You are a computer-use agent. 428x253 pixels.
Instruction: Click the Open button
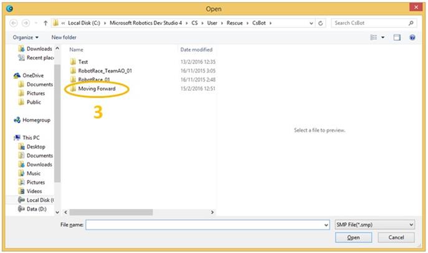click(353, 237)
